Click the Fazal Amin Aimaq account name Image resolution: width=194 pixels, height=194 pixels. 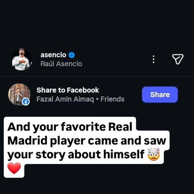pos(65,99)
